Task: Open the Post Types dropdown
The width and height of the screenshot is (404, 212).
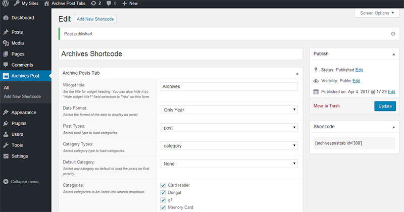Action: (x=229, y=128)
